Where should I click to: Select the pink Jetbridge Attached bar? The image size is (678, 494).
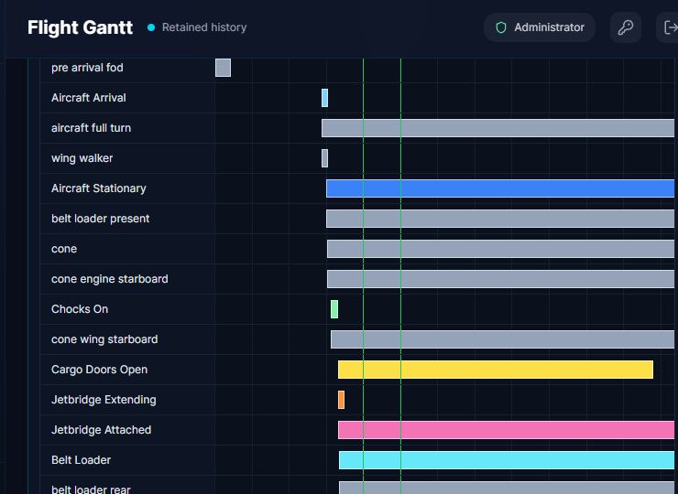coord(506,430)
